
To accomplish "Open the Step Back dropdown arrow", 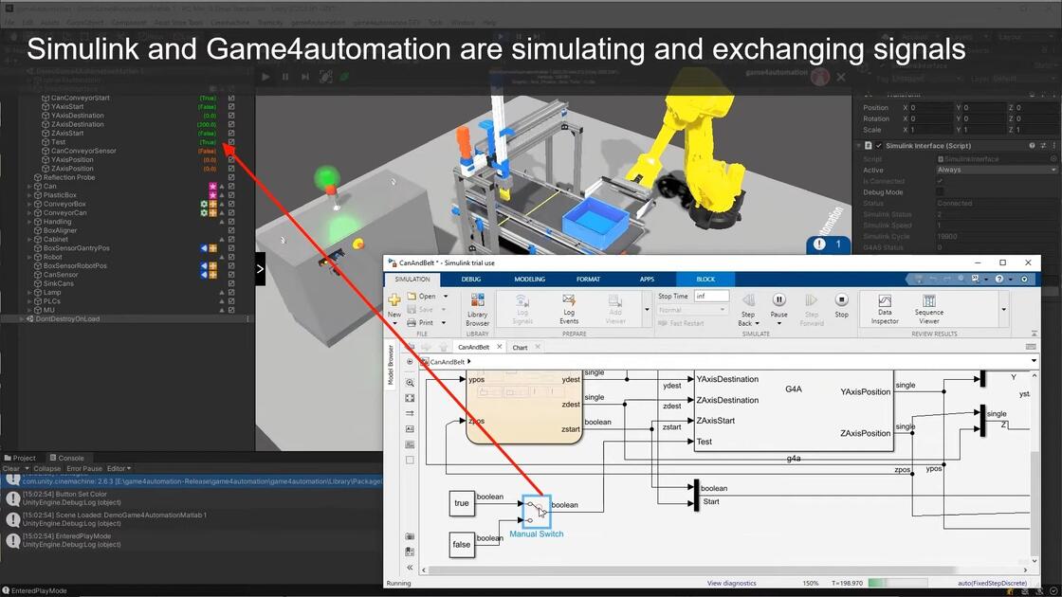I will click(x=757, y=323).
